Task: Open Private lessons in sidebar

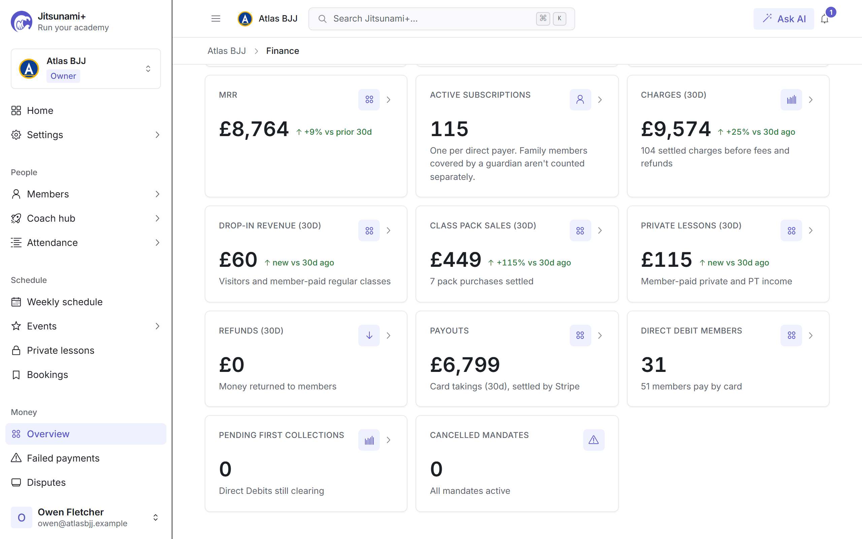Action: click(86, 350)
